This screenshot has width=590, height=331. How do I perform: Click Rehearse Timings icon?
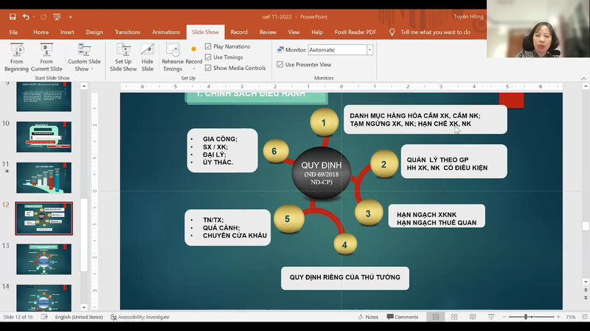[x=173, y=55]
